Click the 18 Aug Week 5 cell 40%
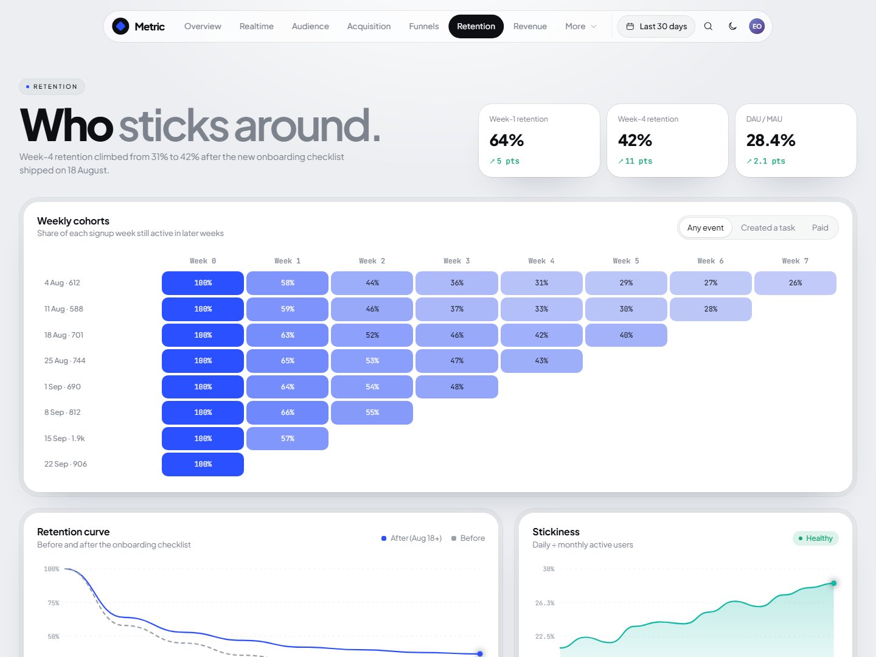This screenshot has height=657, width=876. 626,335
